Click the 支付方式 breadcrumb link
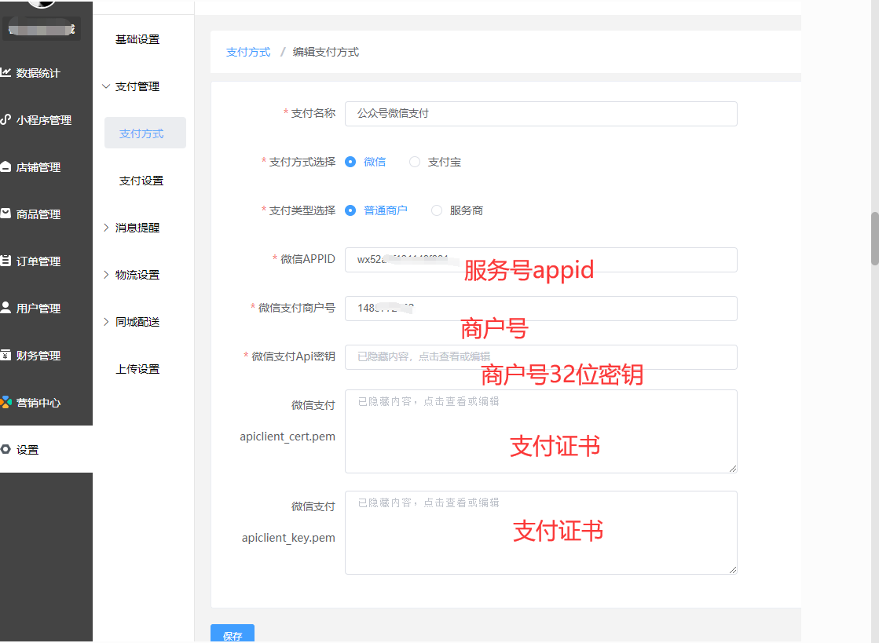Viewport: 879px width, 643px height. 247,52
